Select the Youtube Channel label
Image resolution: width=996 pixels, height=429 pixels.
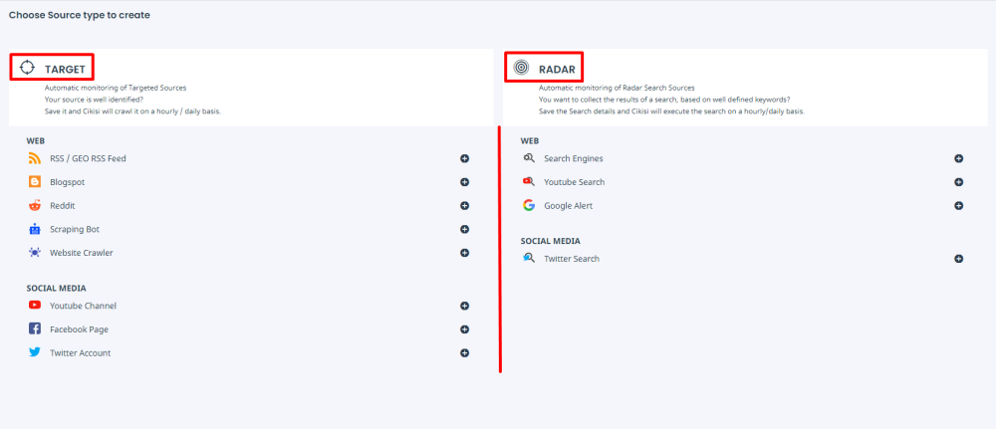(x=84, y=306)
